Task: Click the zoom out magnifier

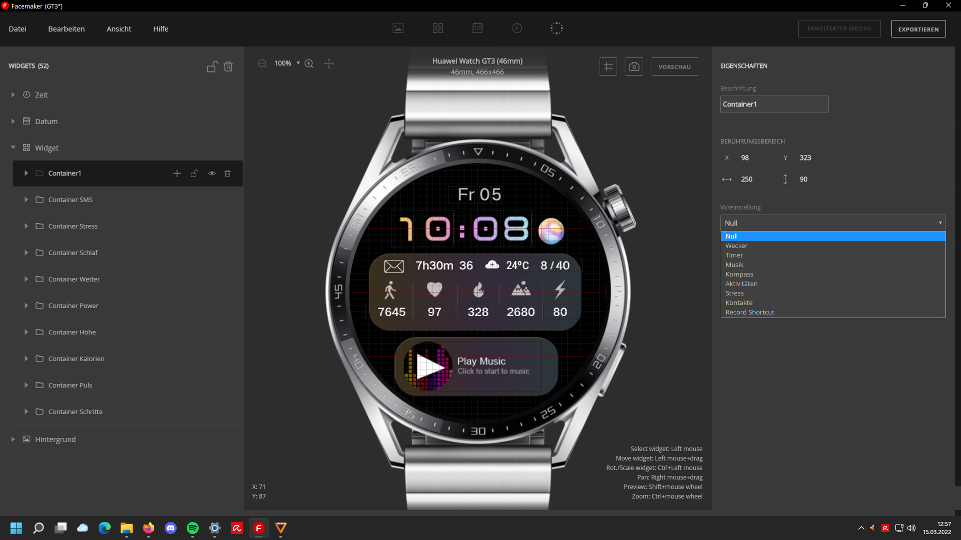Action: pos(262,63)
